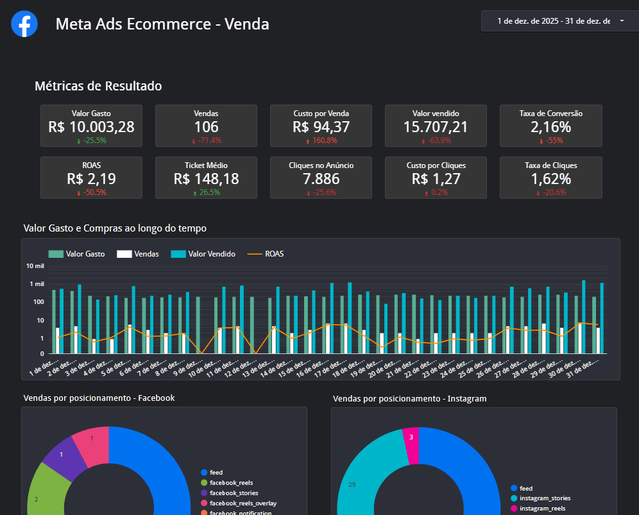Screen dimensions: 639x515
Task: Select instagram_reels legend entry
Action: click(x=538, y=509)
